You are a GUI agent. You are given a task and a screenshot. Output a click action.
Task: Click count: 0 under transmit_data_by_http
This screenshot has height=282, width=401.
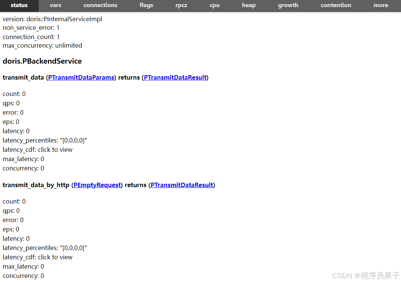click(14, 202)
